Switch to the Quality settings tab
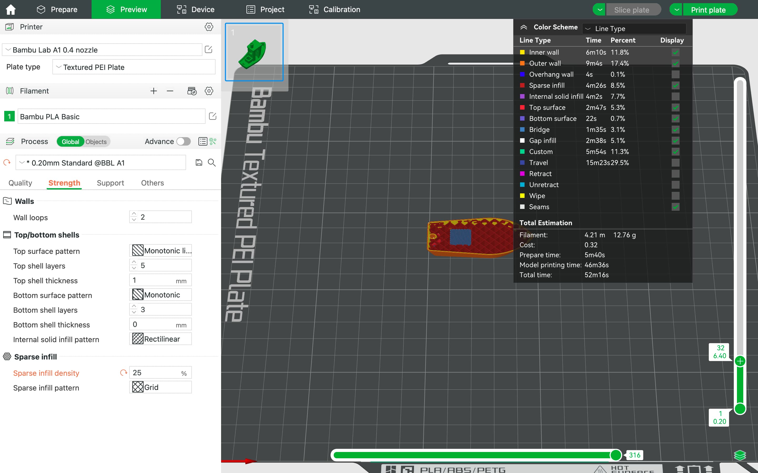The width and height of the screenshot is (758, 473). click(20, 183)
